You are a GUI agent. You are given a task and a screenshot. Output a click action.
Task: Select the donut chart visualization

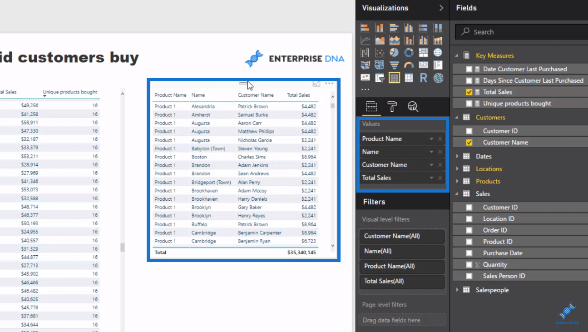point(409,53)
